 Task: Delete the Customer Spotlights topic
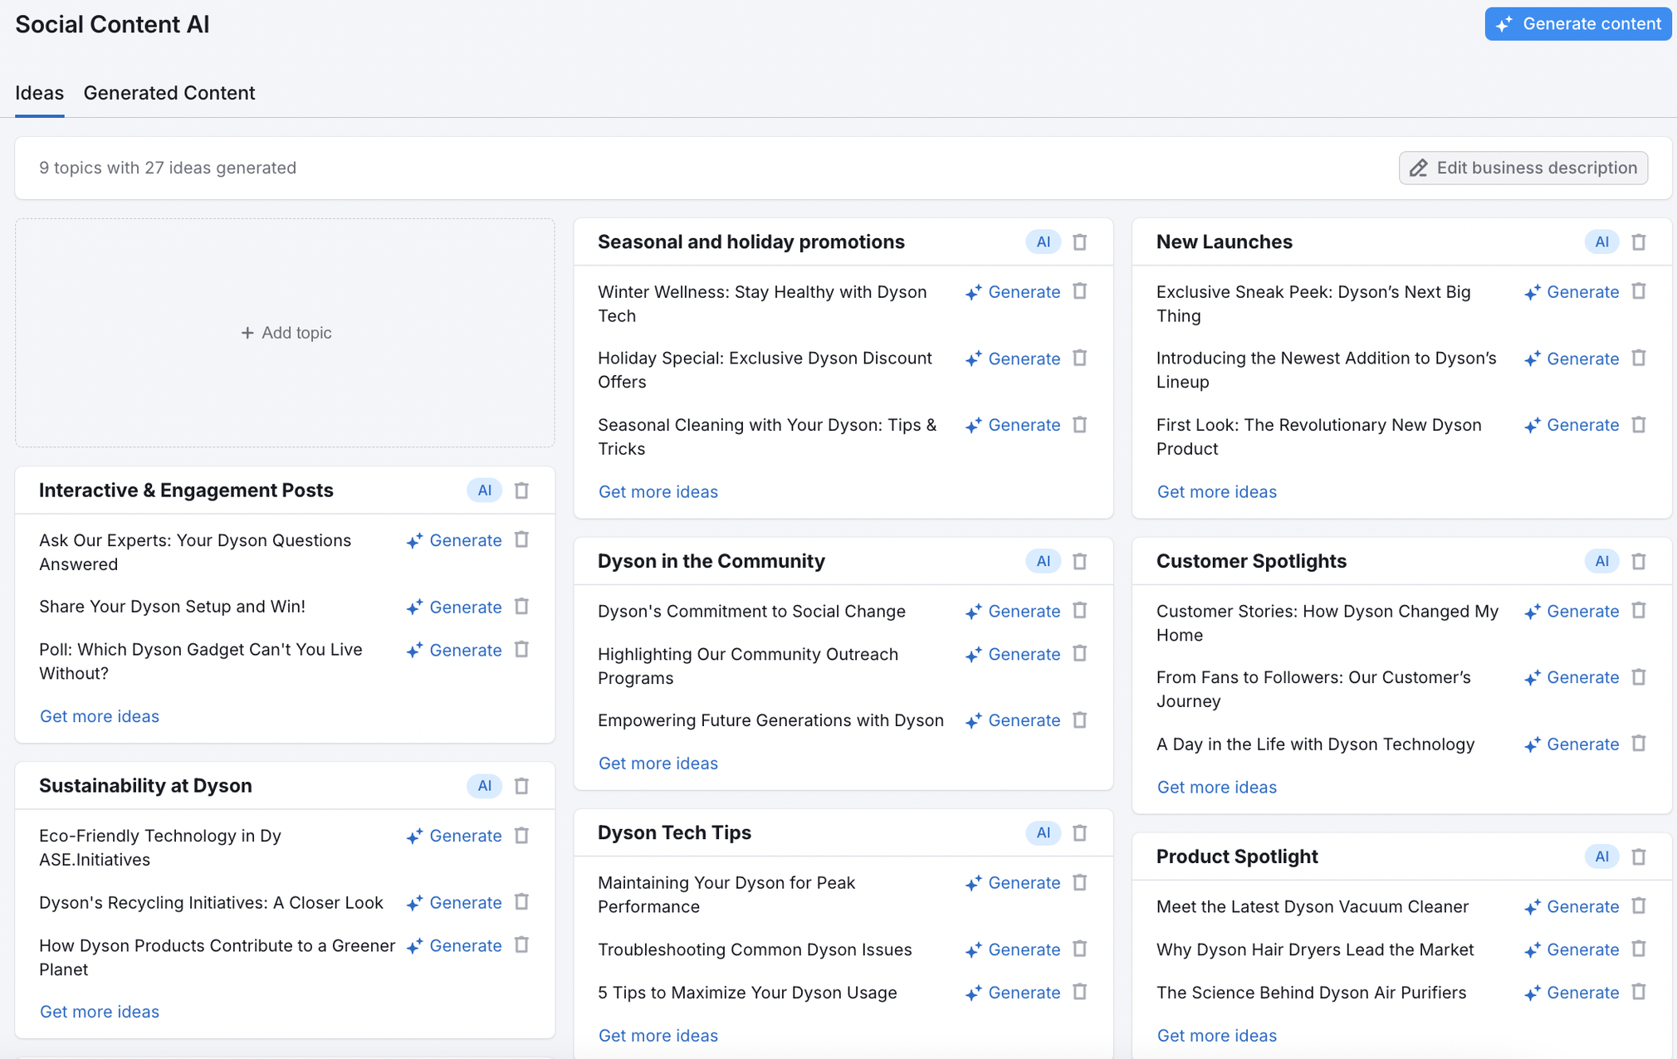(1639, 561)
